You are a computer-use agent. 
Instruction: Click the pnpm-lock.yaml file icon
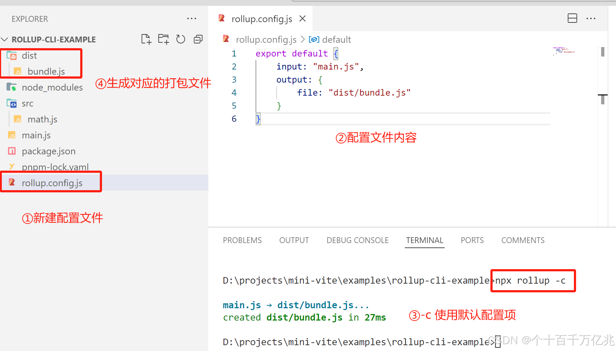12,167
